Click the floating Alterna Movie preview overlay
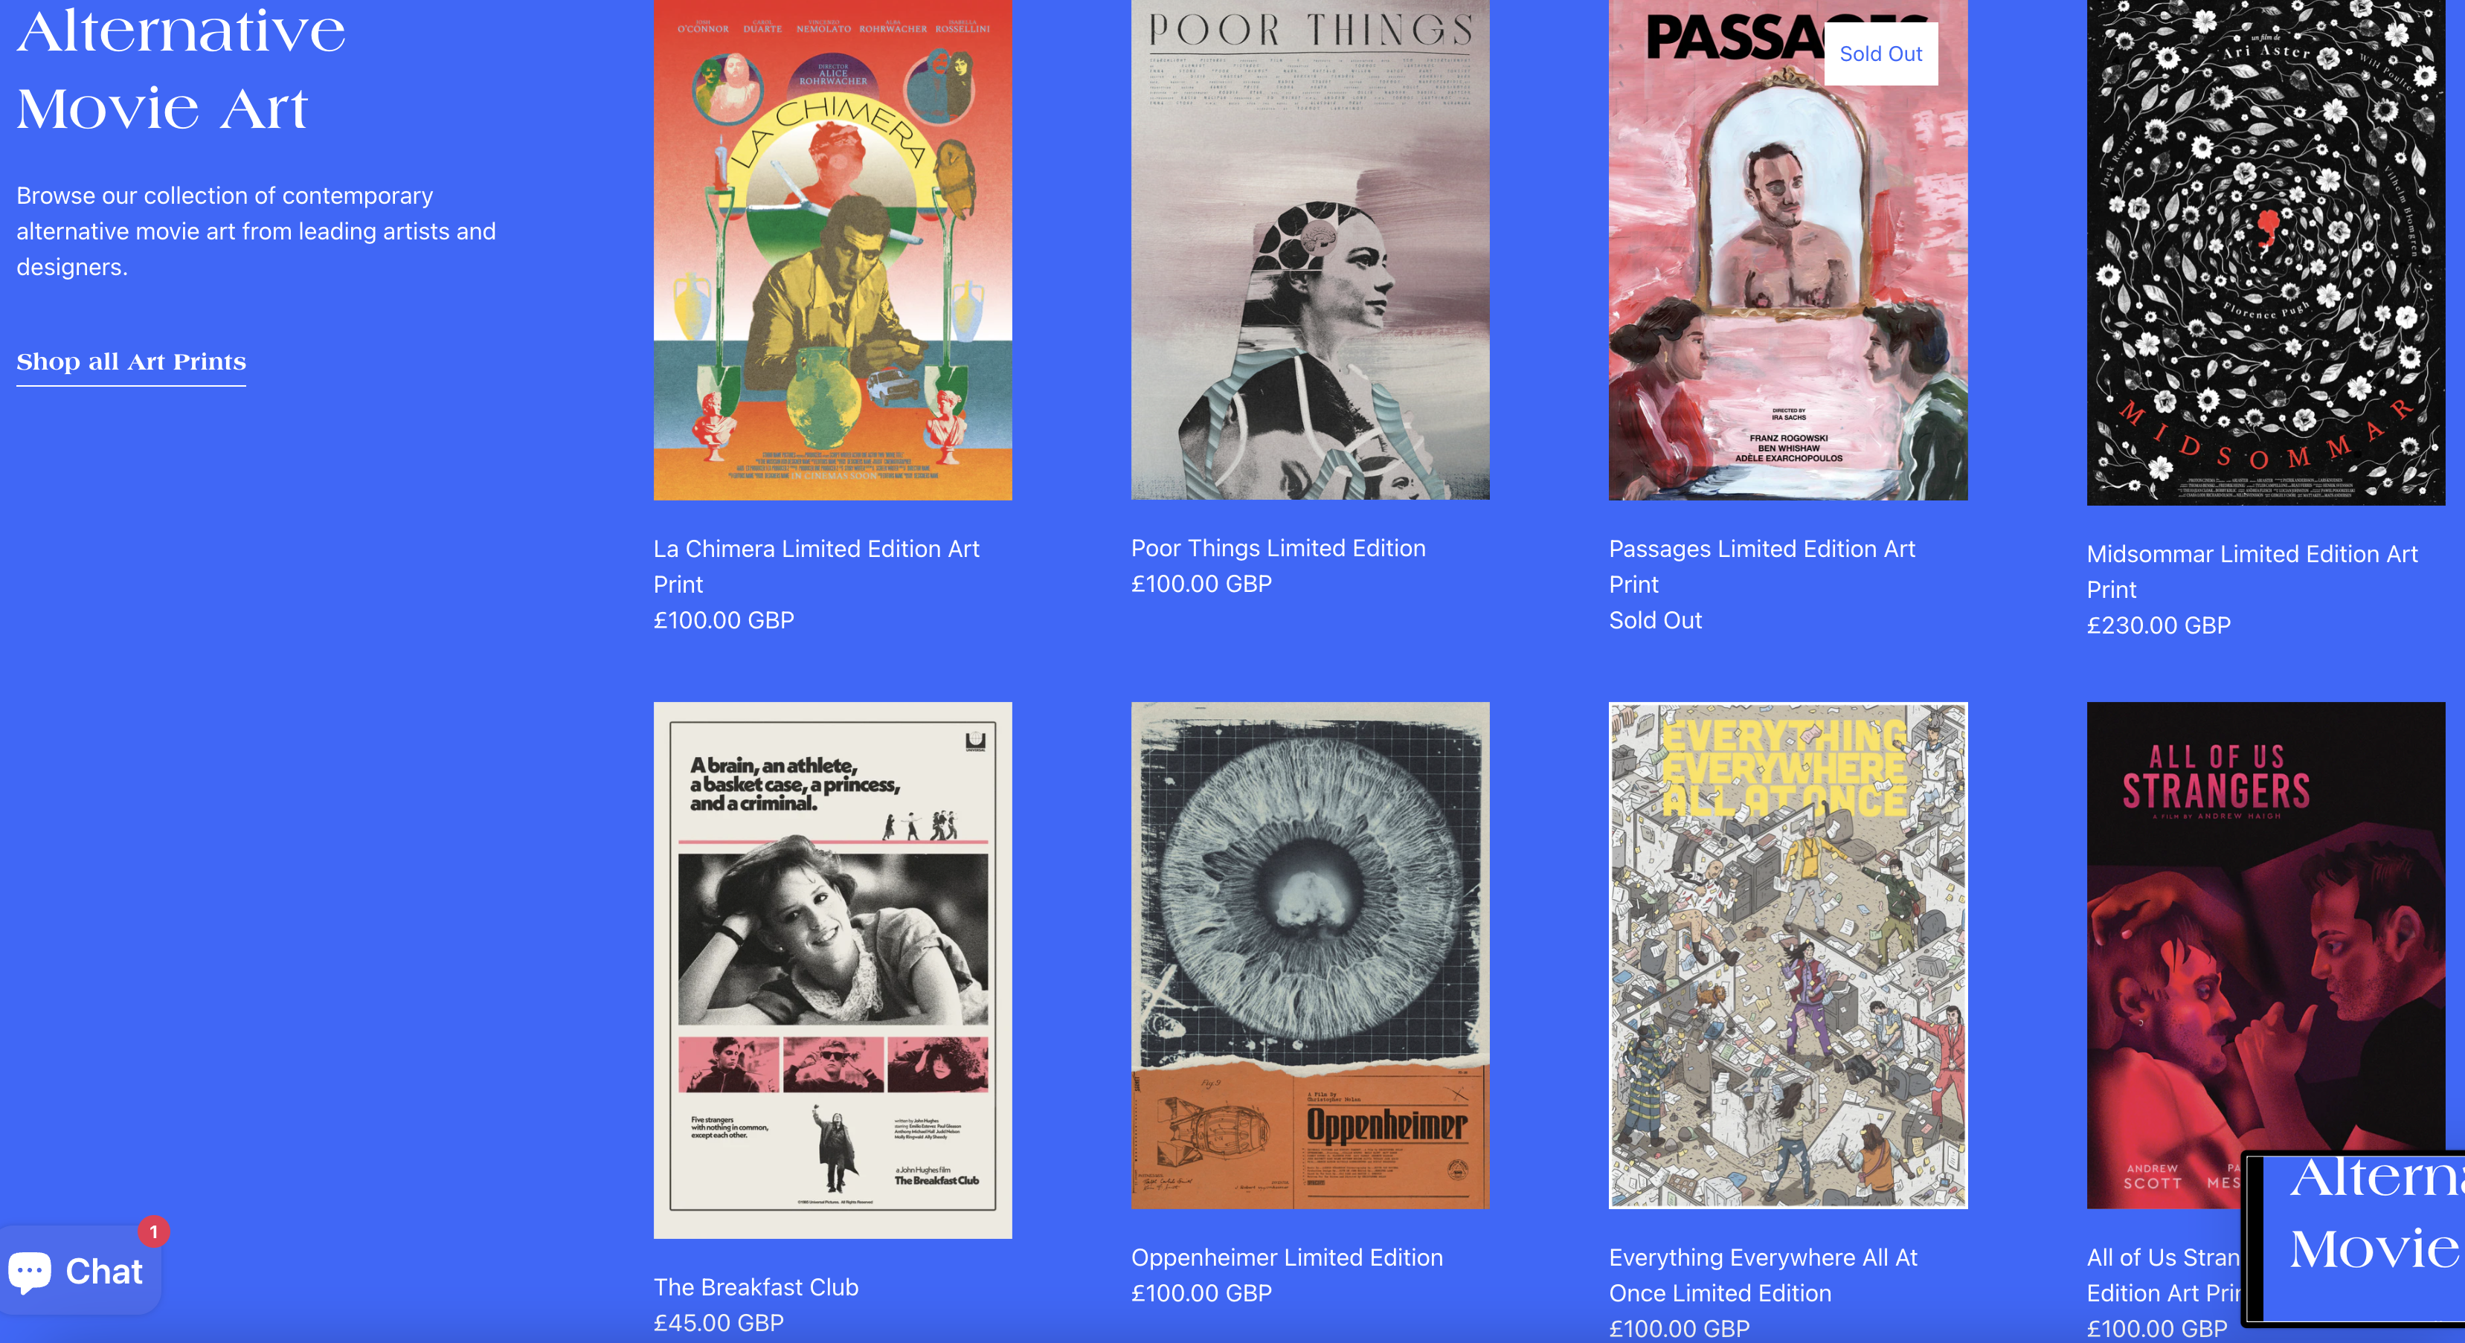The image size is (2465, 1343). pyautogui.click(x=2356, y=1238)
